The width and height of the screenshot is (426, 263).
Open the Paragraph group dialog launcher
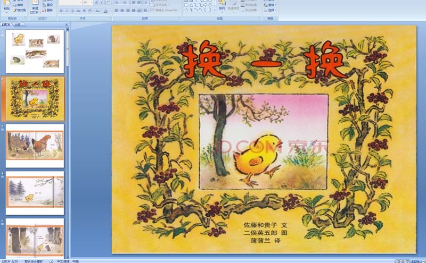179,18
